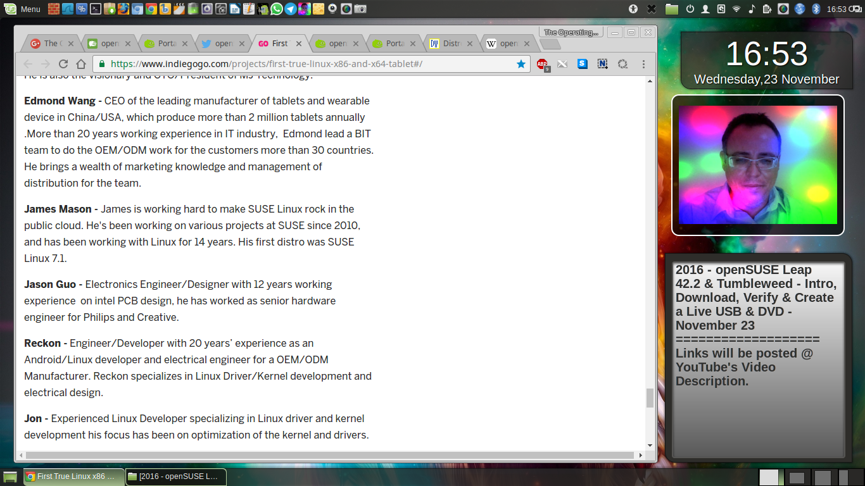Open the accessibility icon in system tray
Screen dimensions: 865x486
coord(633,9)
